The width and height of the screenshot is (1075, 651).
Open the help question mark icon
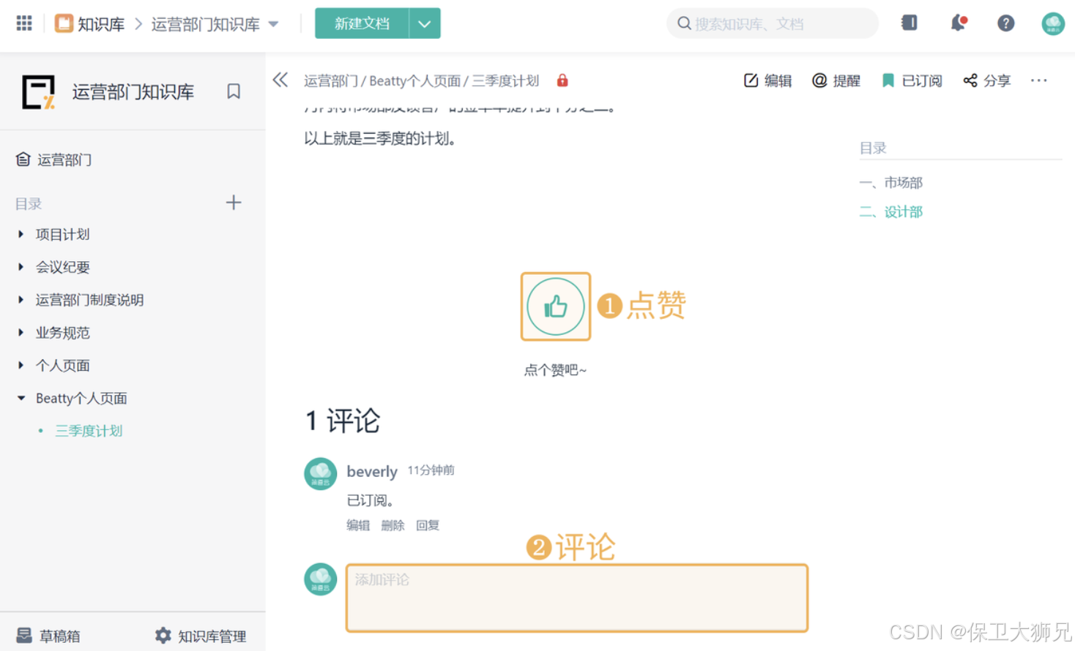[x=1005, y=23]
